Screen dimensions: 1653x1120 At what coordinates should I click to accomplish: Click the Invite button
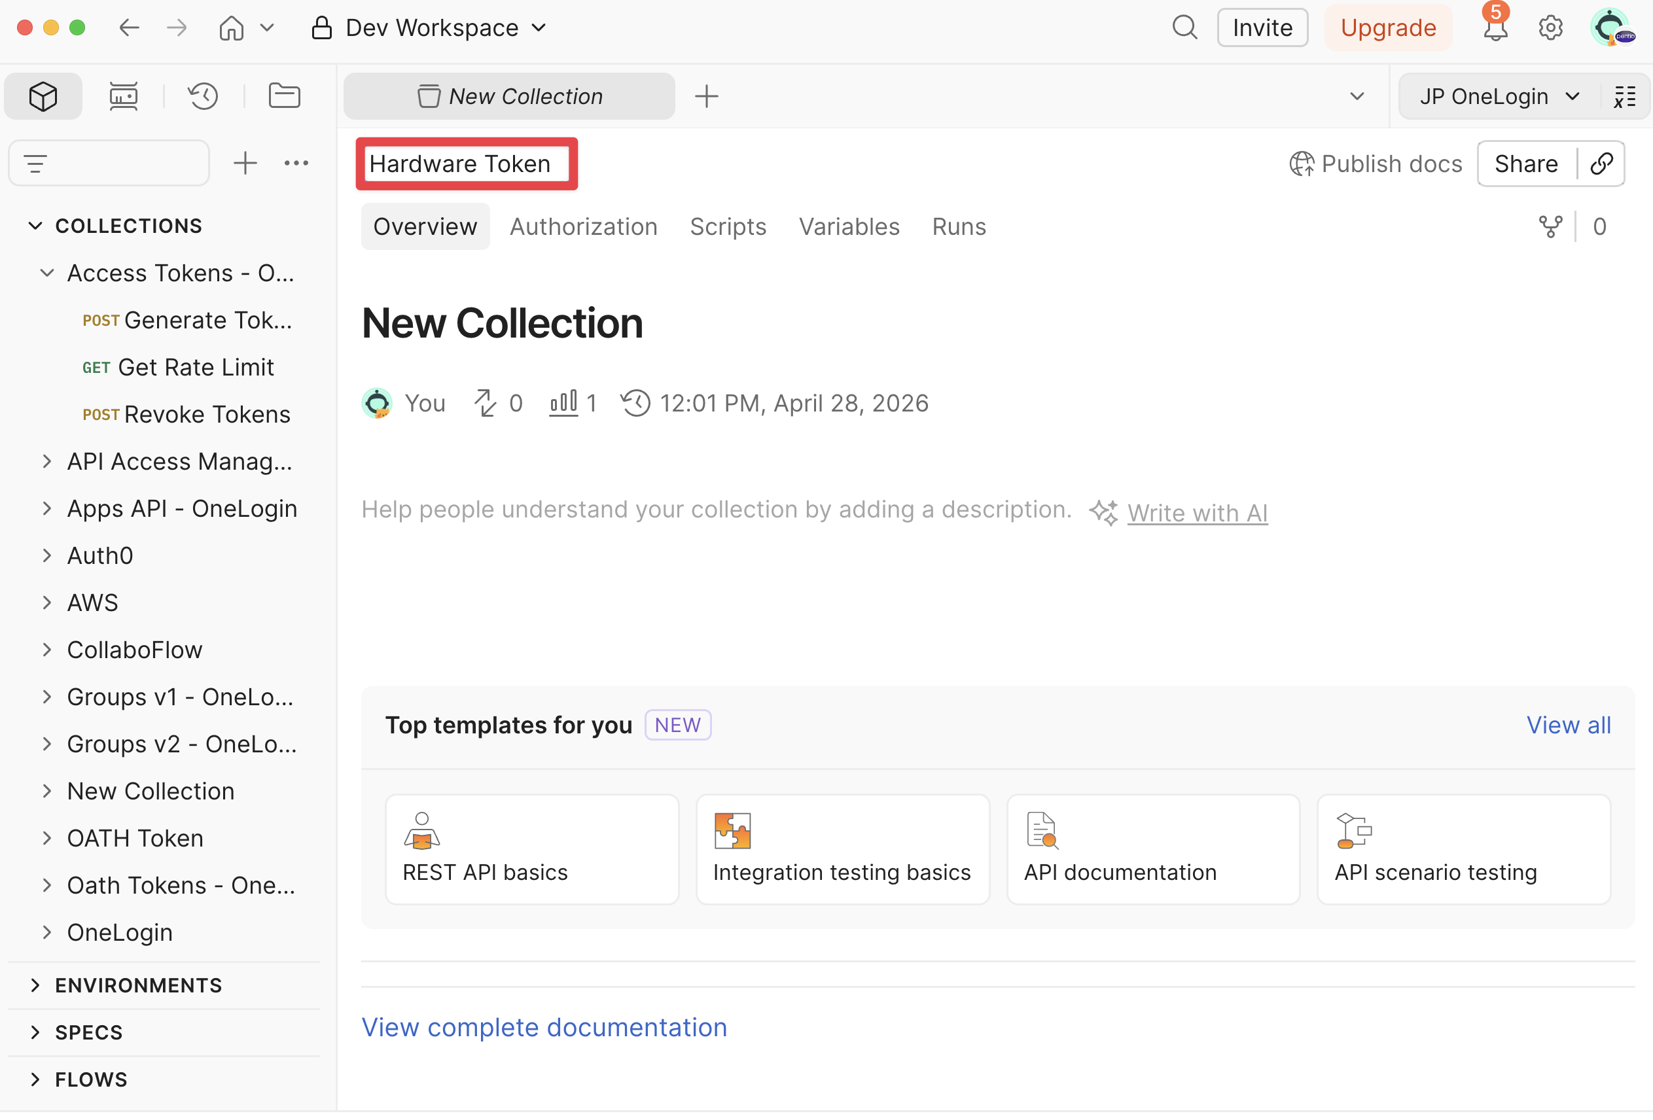tap(1262, 27)
